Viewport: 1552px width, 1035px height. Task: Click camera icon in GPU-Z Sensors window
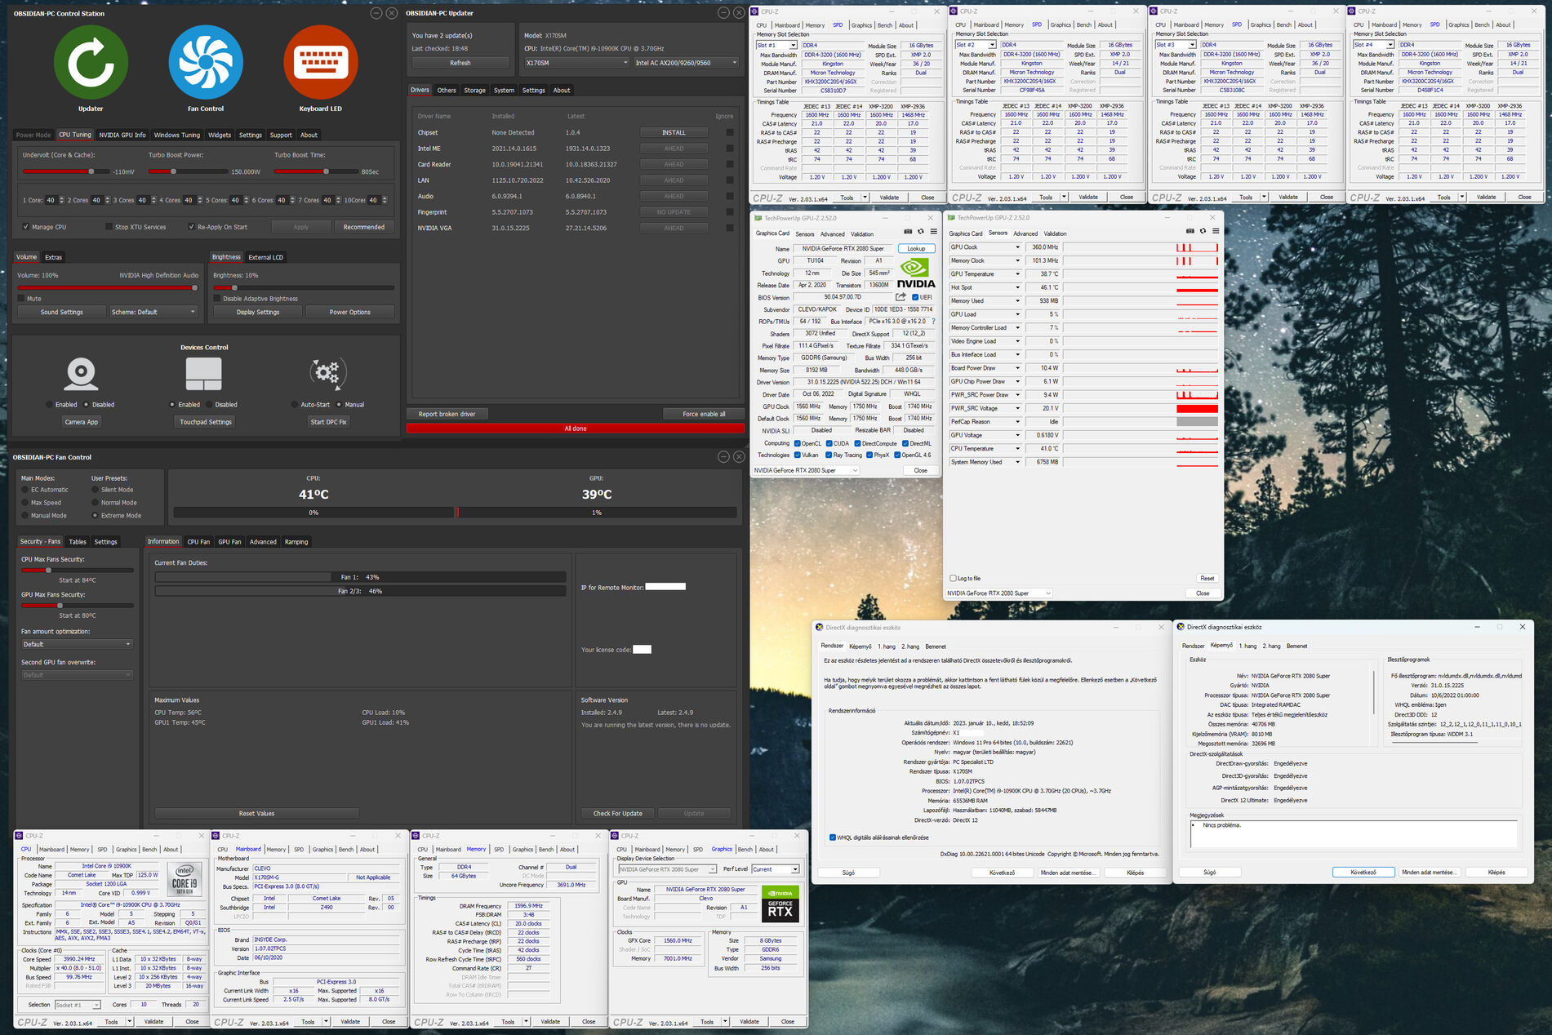point(1190,231)
